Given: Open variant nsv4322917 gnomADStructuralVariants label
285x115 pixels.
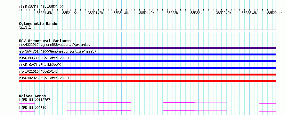Looking at the screenshot, I should tap(55, 45).
